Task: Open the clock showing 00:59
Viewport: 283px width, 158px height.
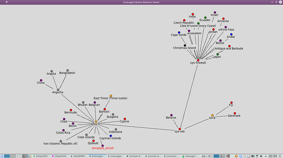Action: (x=273, y=156)
